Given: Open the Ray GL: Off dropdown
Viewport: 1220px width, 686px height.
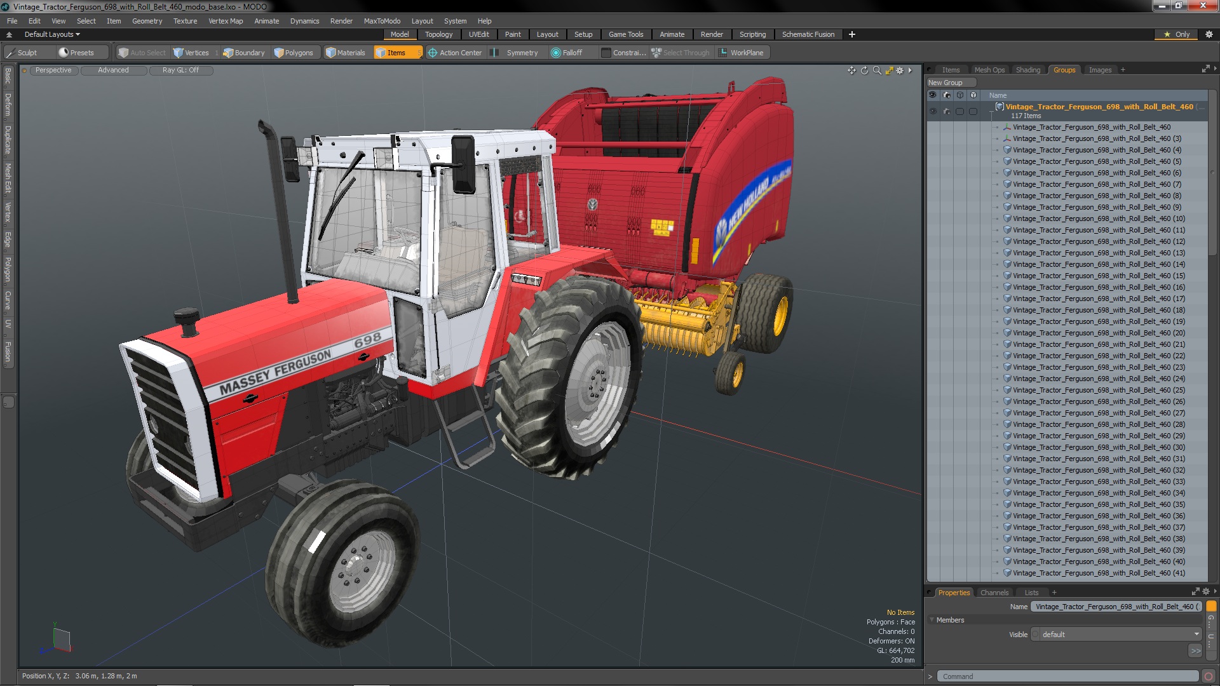Looking at the screenshot, I should point(180,71).
